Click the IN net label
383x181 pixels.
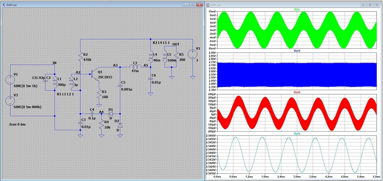[x=55, y=63]
